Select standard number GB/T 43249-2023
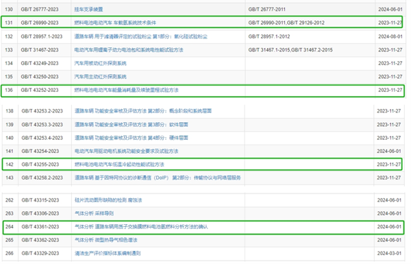This screenshot has height=264, width=411. coord(40,63)
